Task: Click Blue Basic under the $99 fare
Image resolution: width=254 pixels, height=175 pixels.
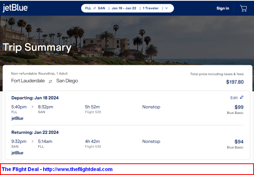Action: pos(235,113)
